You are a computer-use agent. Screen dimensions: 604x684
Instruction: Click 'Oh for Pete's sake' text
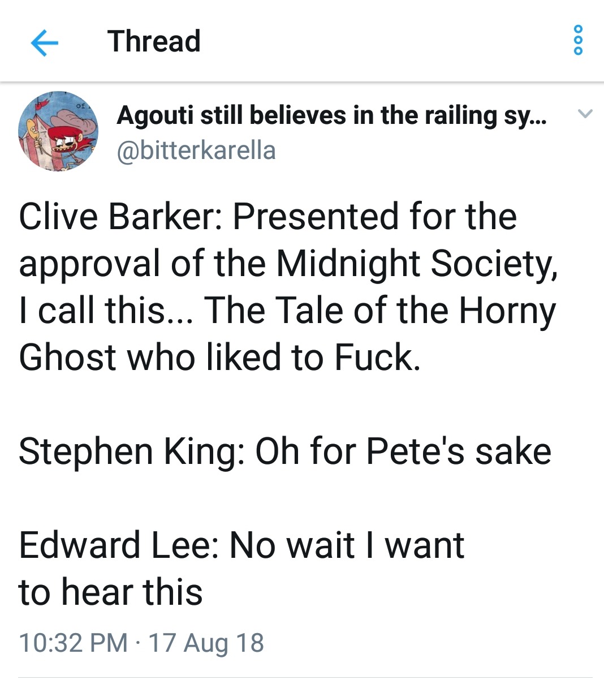click(403, 451)
